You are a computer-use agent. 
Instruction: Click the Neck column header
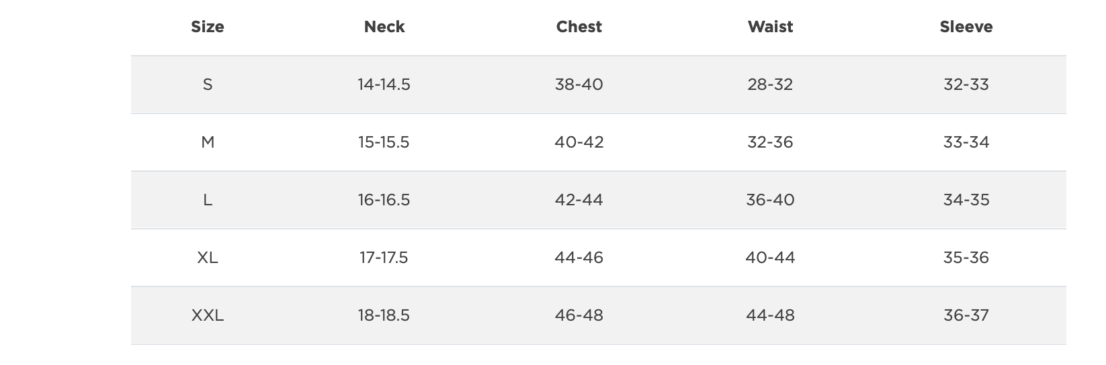pyautogui.click(x=384, y=27)
